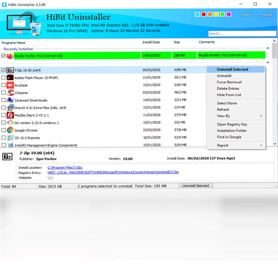This screenshot has width=278, height=268.
Task: Sort by Programs Name column header
Action: point(13,43)
